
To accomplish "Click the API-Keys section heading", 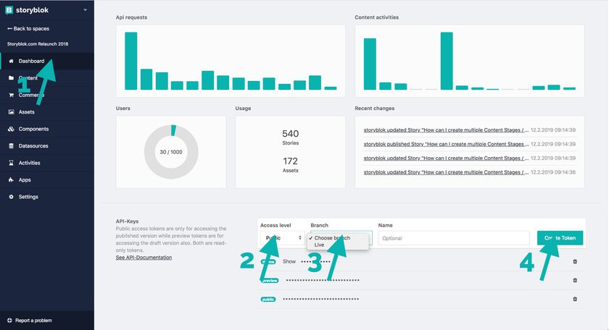I will point(127,221).
